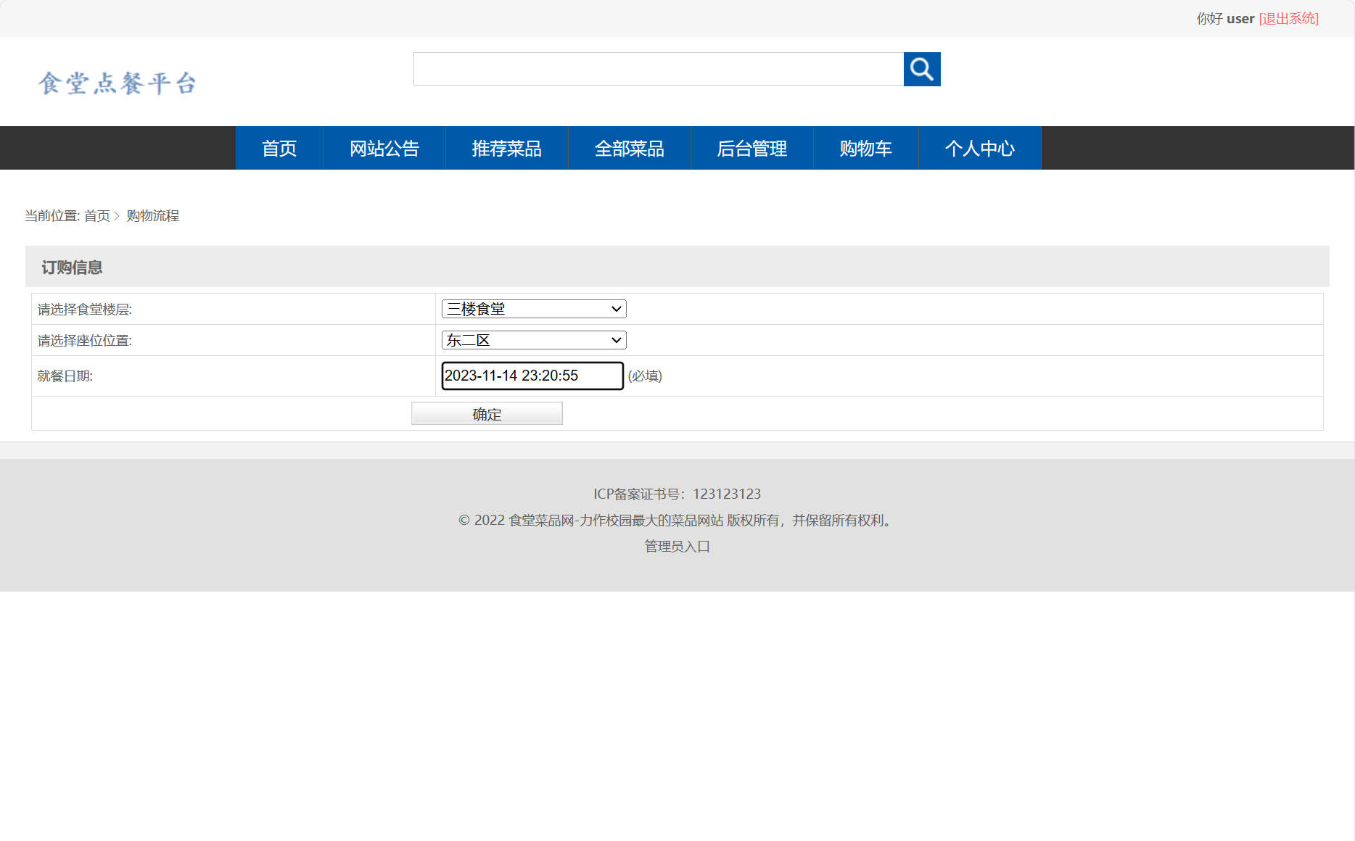
Task: Click the 食堂点餐平台 logo
Action: [118, 82]
